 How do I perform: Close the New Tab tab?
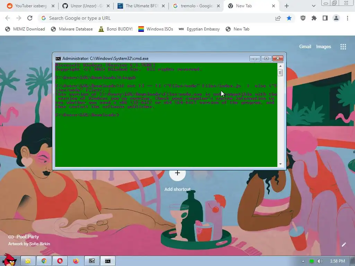click(273, 6)
